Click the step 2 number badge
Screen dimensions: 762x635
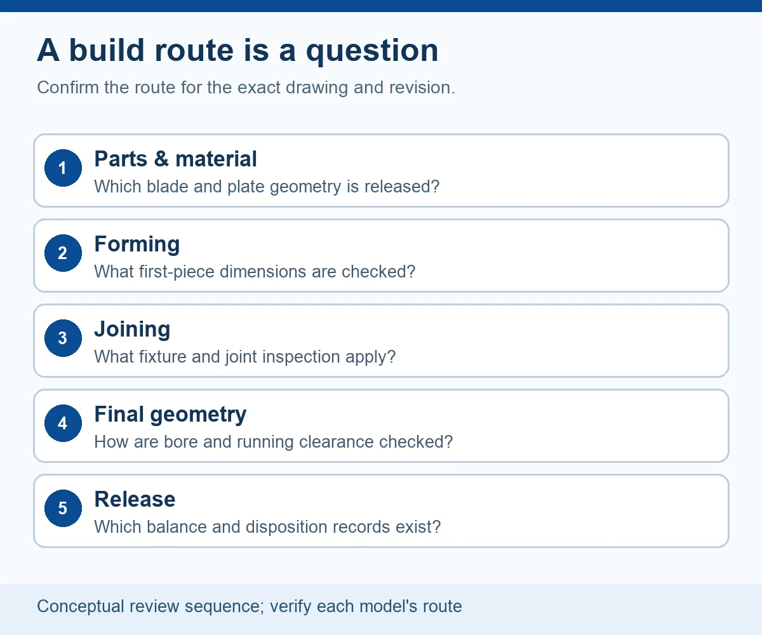point(63,253)
